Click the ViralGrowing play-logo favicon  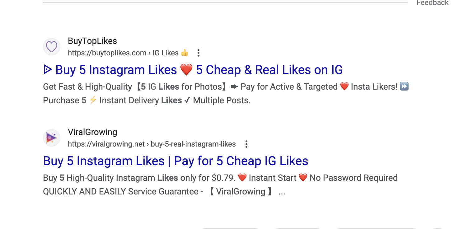51,138
